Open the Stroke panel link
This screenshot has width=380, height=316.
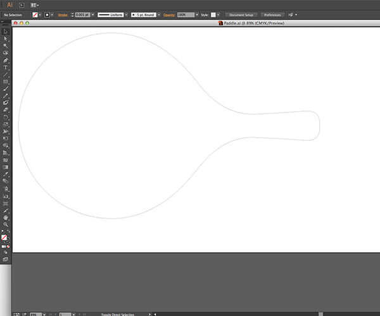pyautogui.click(x=63, y=15)
